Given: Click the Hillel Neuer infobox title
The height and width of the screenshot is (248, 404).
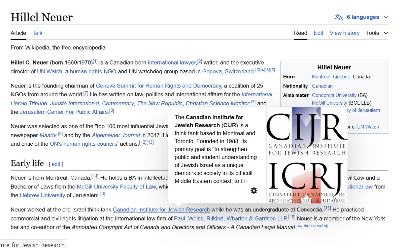Looking at the screenshot, I should click(x=334, y=67).
